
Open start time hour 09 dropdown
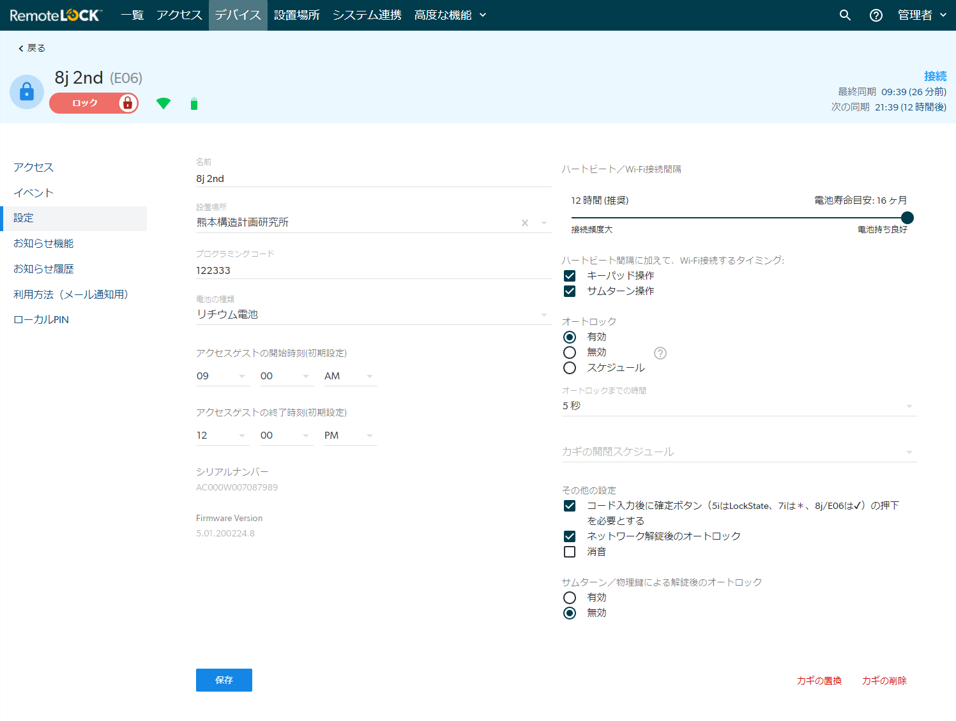[222, 376]
